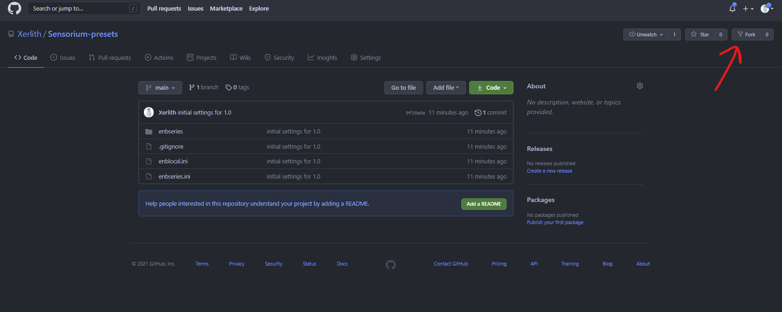Star this repository
The height and width of the screenshot is (312, 782).
click(x=700, y=35)
